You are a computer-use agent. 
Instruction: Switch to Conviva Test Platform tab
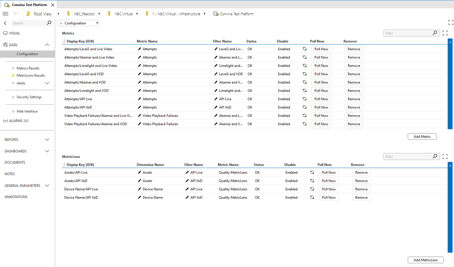click(29, 5)
